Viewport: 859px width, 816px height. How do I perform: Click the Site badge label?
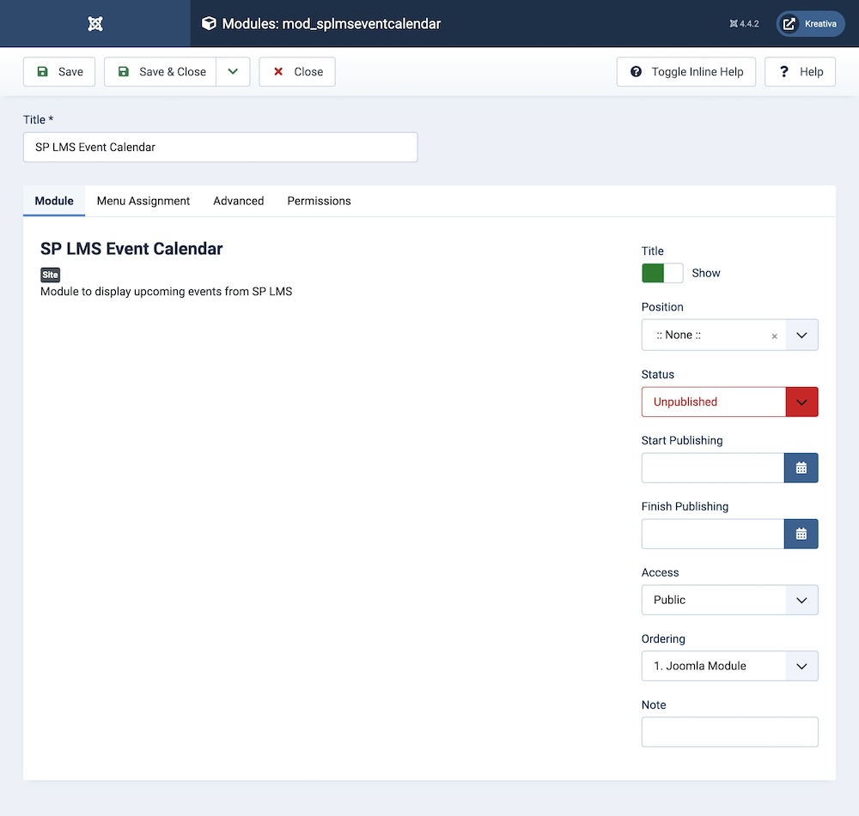tap(51, 275)
